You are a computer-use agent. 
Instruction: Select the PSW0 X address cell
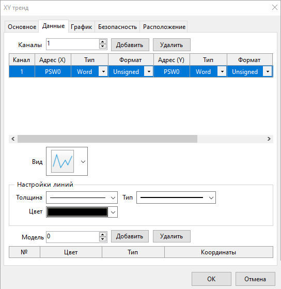click(x=53, y=71)
